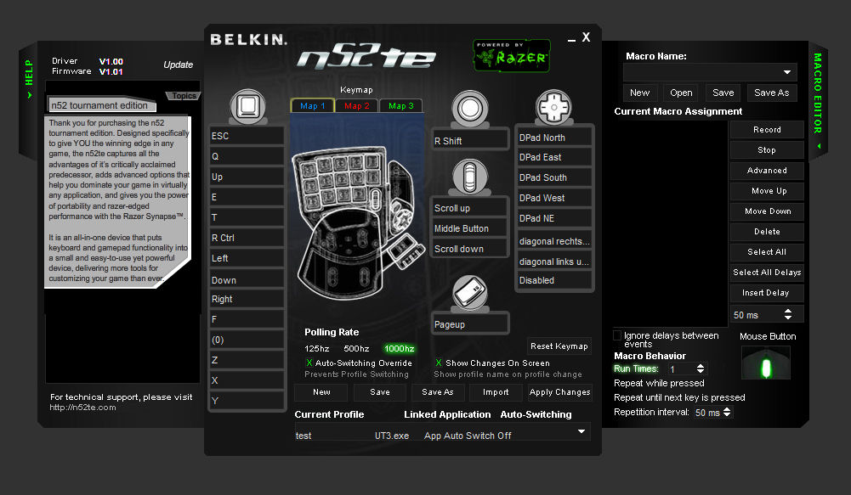Open the help Topics tab
Screen dimensions: 851x495
(x=184, y=96)
